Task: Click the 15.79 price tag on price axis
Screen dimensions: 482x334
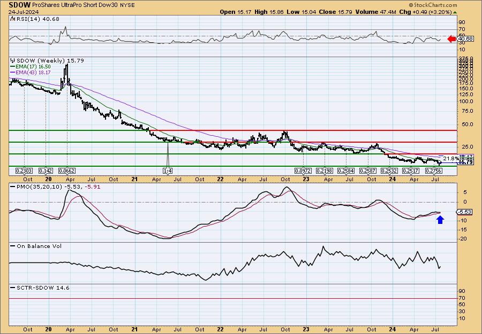Action: tap(466, 162)
